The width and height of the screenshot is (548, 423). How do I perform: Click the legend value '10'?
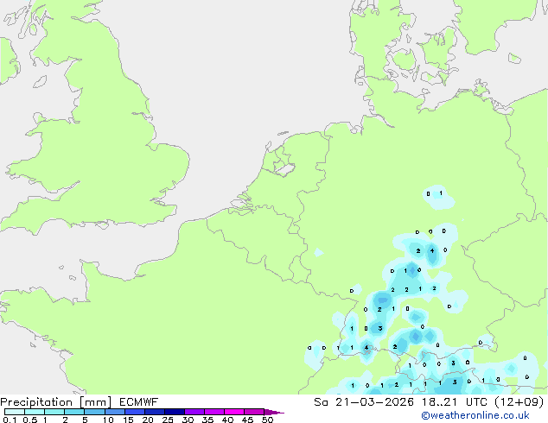coord(108,420)
